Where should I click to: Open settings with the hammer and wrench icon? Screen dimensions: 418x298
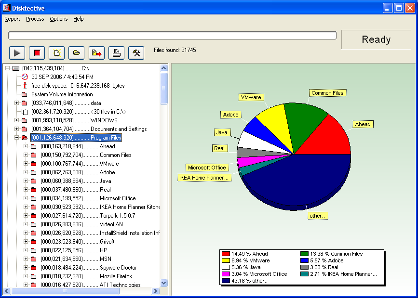point(136,53)
